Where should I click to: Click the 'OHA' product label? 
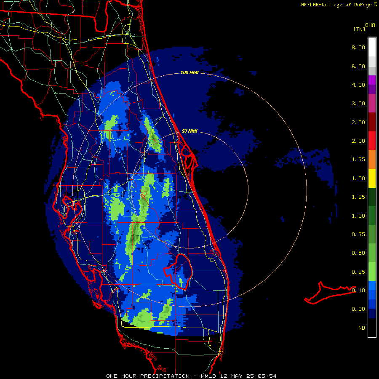[370, 25]
